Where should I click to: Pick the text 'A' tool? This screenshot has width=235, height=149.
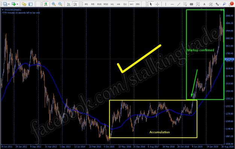(x=204, y=4)
